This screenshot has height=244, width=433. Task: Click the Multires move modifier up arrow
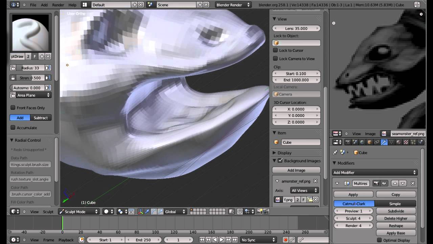point(395,183)
